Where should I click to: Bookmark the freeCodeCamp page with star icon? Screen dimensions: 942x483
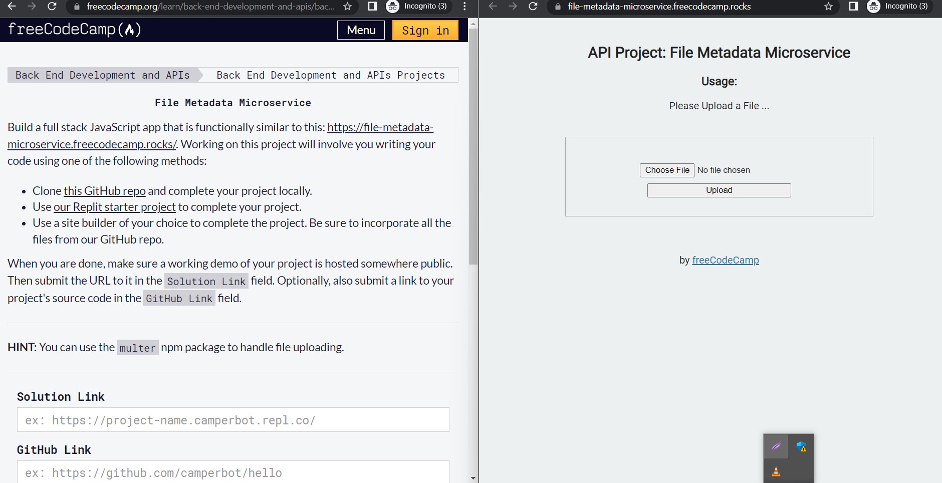(x=347, y=7)
